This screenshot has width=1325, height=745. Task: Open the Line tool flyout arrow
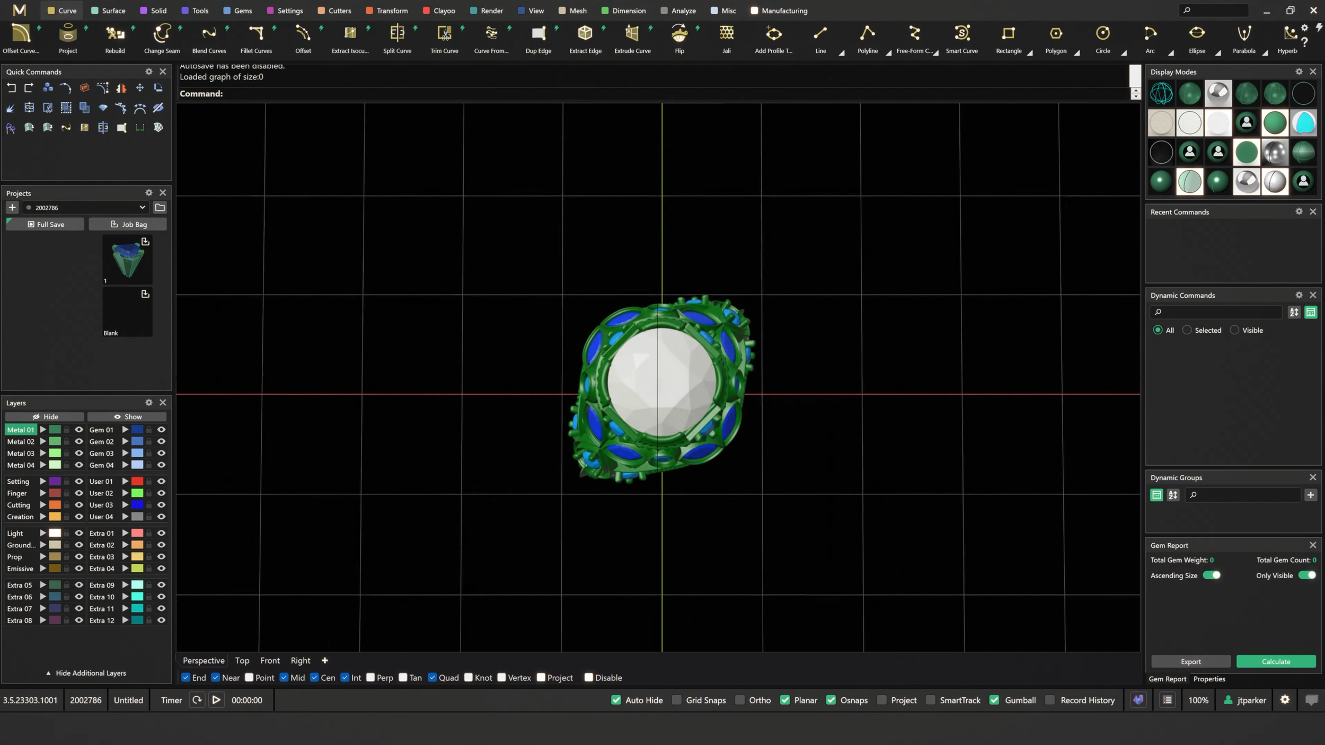coord(841,52)
